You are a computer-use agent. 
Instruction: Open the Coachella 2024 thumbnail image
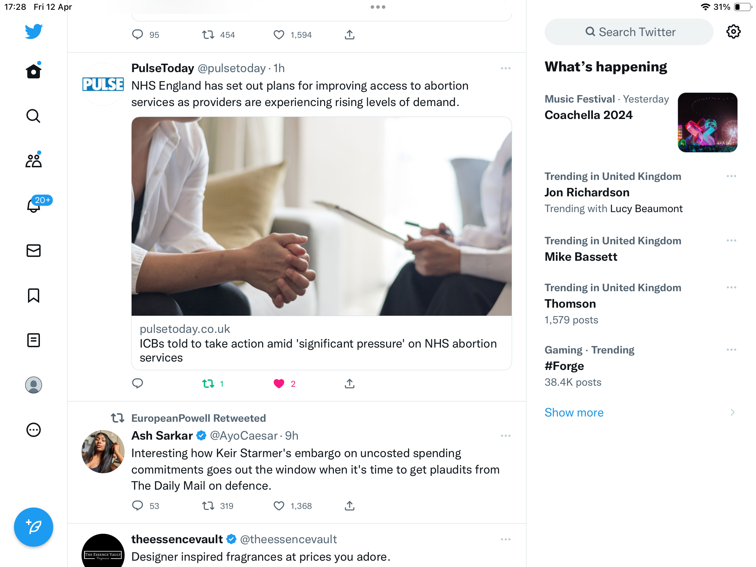coord(708,122)
